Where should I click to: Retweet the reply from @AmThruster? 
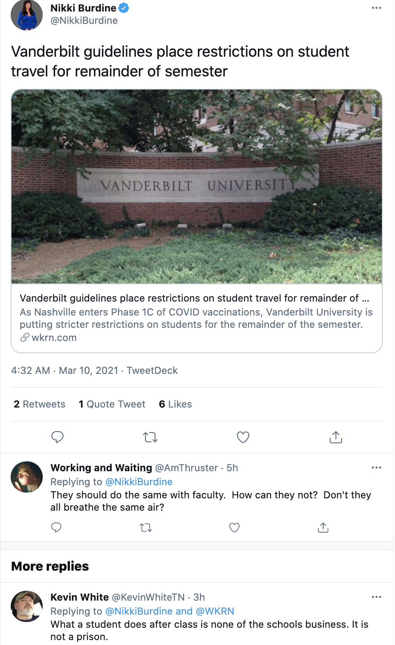click(146, 528)
